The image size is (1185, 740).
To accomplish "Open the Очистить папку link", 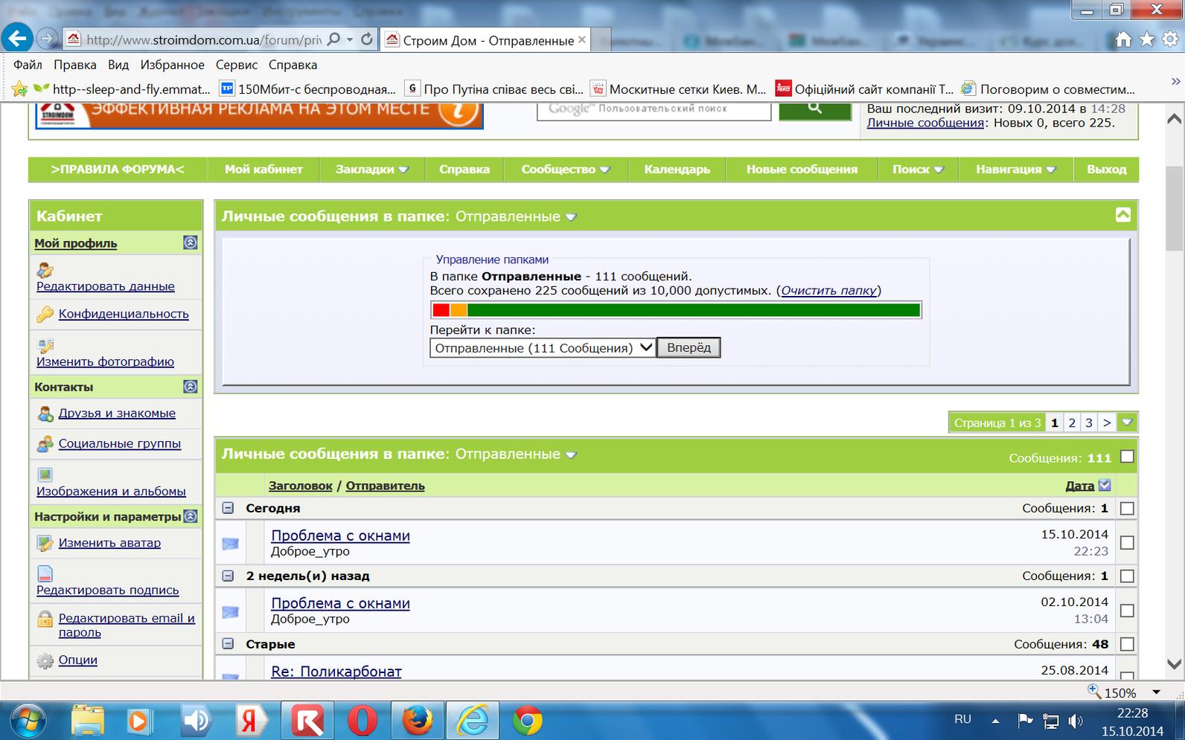I will click(x=828, y=291).
